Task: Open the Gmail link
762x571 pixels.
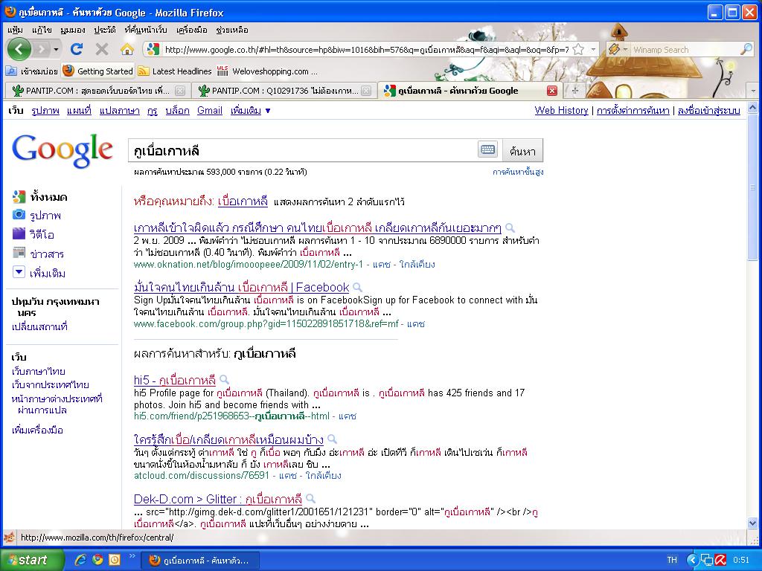Action: point(209,111)
